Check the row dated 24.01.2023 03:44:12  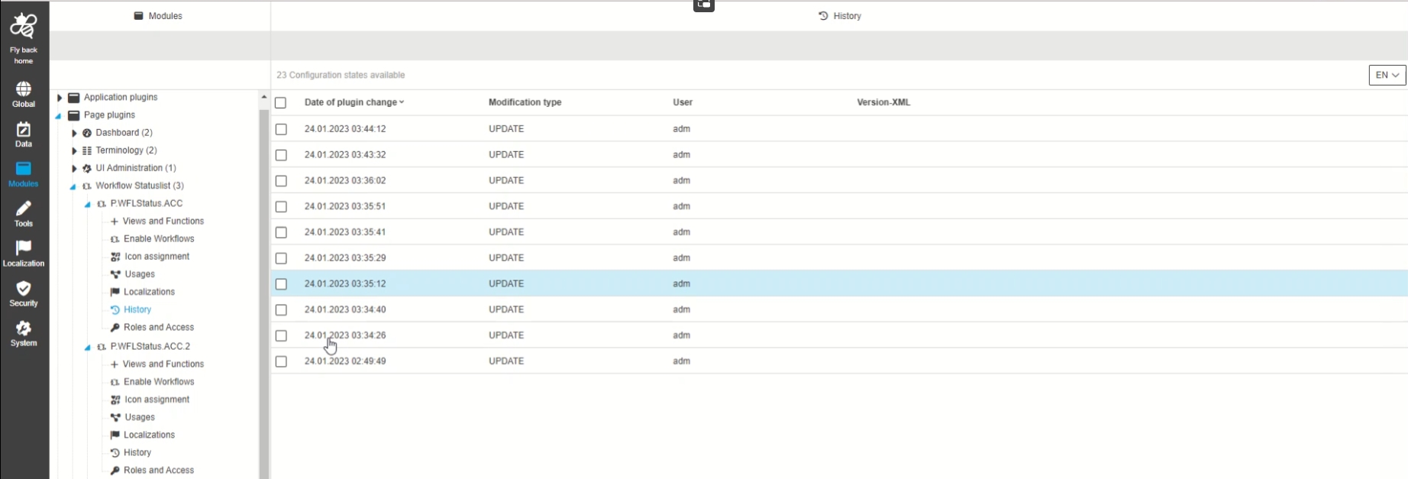281,129
